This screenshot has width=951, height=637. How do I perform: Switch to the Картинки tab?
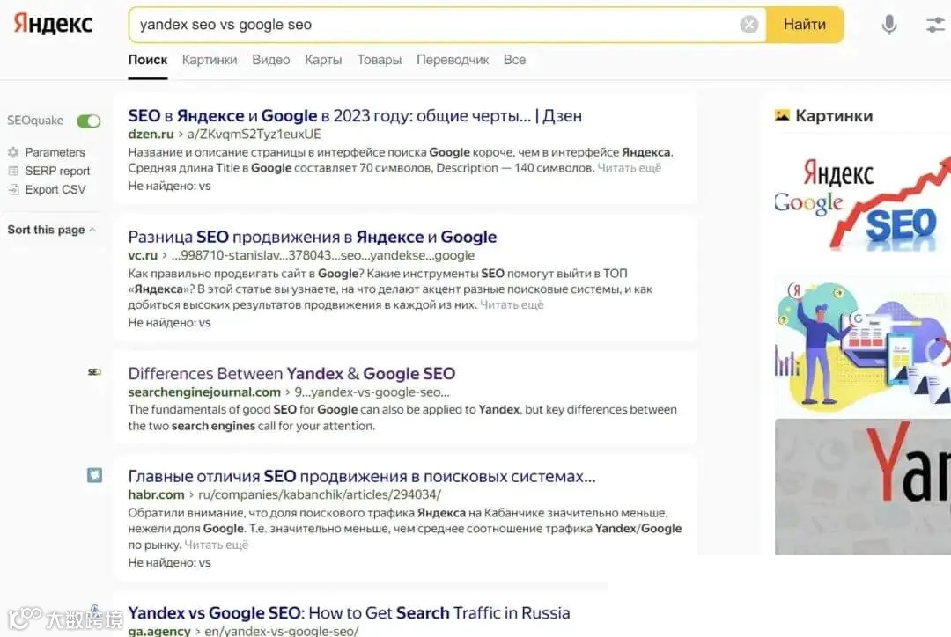tap(210, 60)
